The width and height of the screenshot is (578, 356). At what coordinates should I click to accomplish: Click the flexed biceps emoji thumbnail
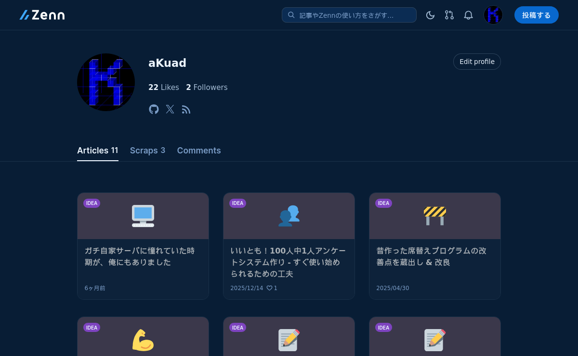click(143, 340)
